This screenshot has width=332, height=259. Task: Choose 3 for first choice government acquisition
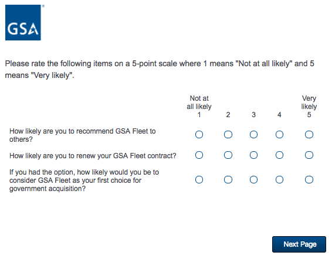[x=253, y=180]
